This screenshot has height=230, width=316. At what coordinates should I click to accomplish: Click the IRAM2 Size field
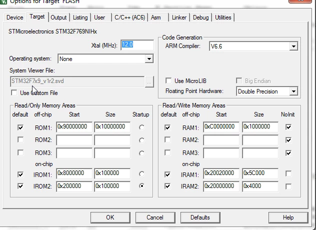[260, 186]
